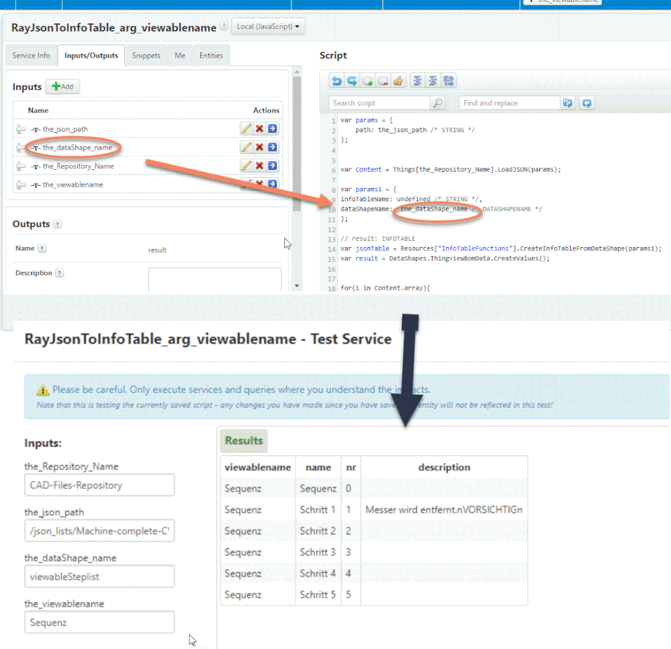Click the first indent formatting icon
This screenshot has width=671, height=649.
pyautogui.click(x=417, y=81)
